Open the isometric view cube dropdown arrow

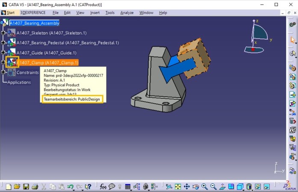243,190
